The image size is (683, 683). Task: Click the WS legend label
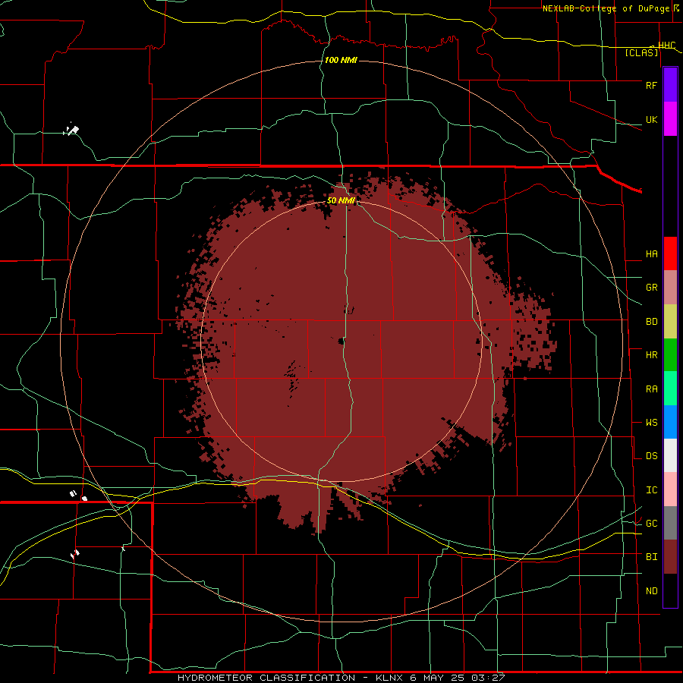[651, 423]
